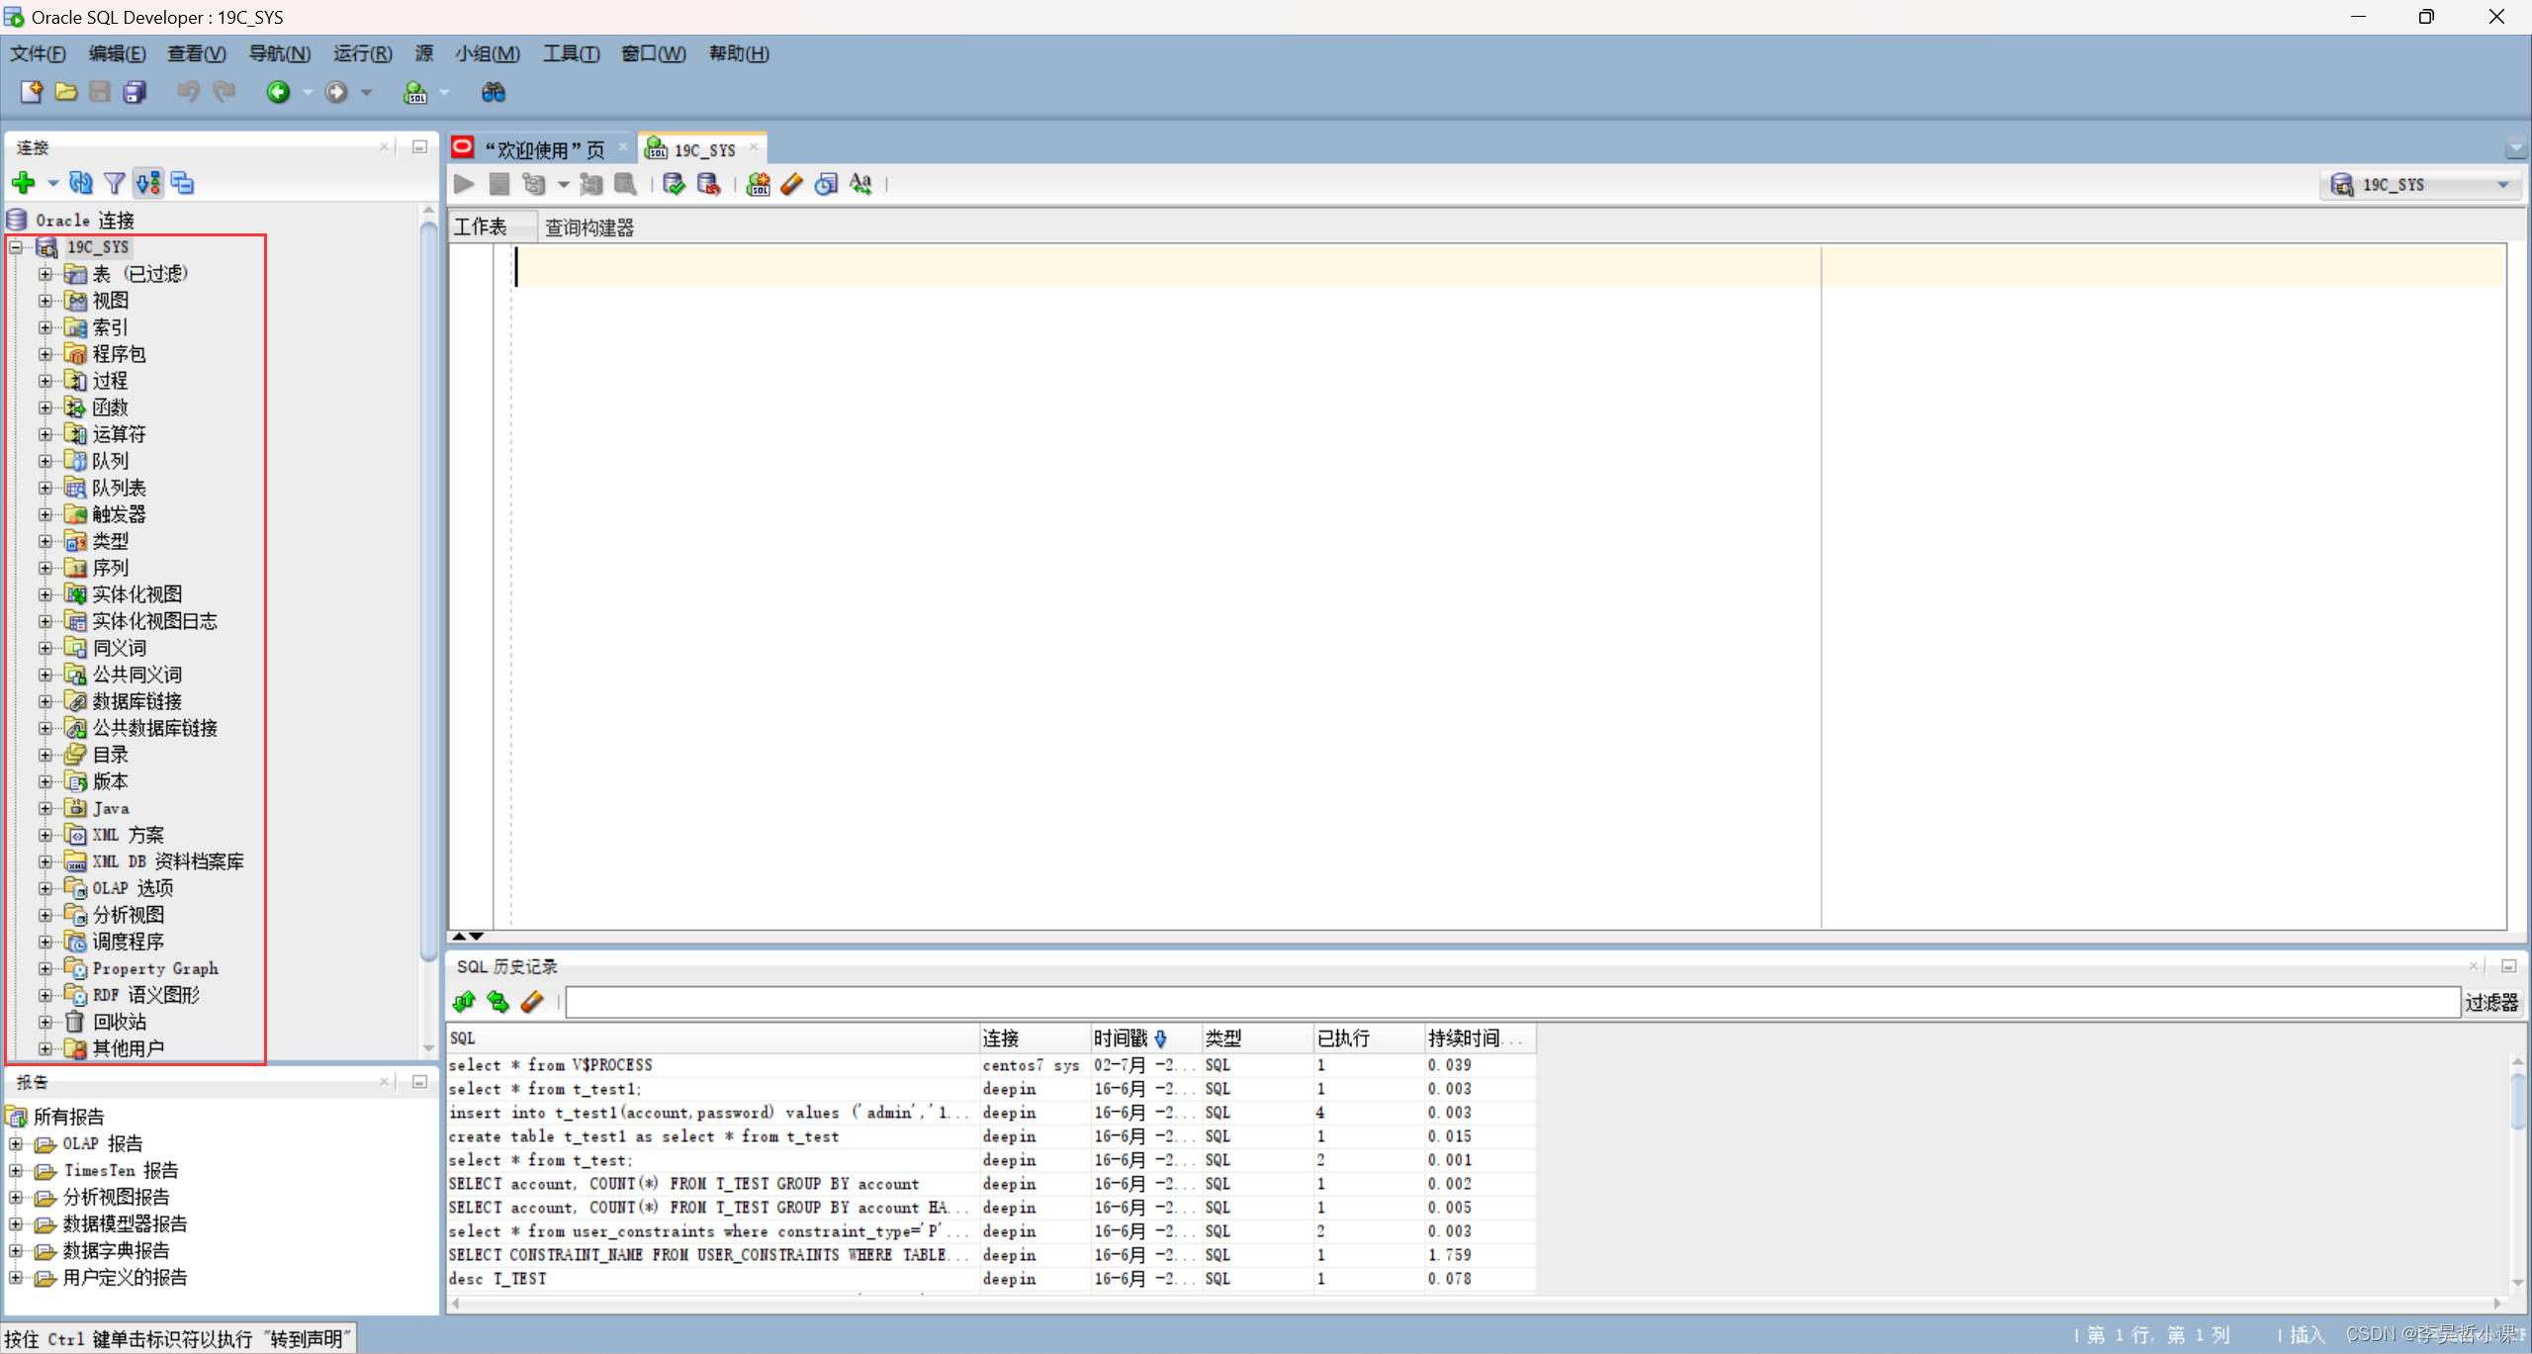Expand the 视图 (Views) tree node
The height and width of the screenshot is (1354, 2532).
(45, 300)
